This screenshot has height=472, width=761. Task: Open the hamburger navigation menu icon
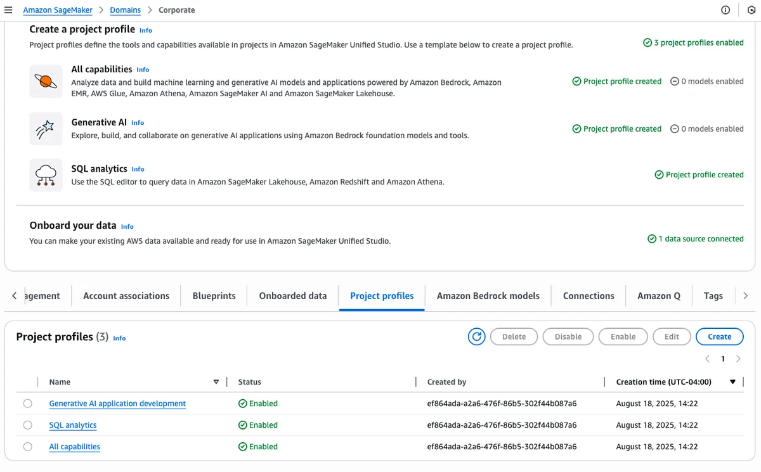pyautogui.click(x=8, y=10)
